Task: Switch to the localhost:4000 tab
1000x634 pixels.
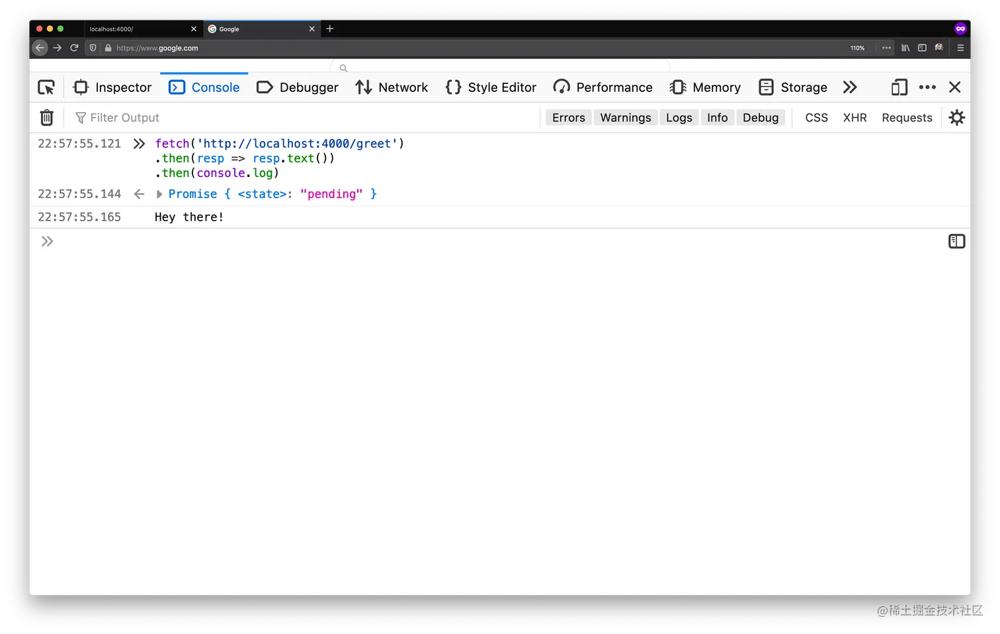Action: tap(143, 29)
